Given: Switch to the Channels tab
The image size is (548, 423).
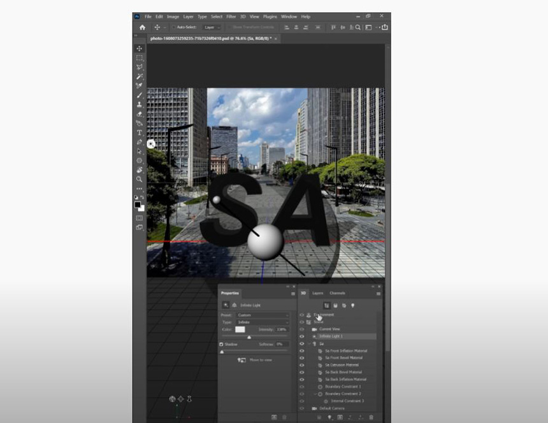Looking at the screenshot, I should tap(337, 293).
